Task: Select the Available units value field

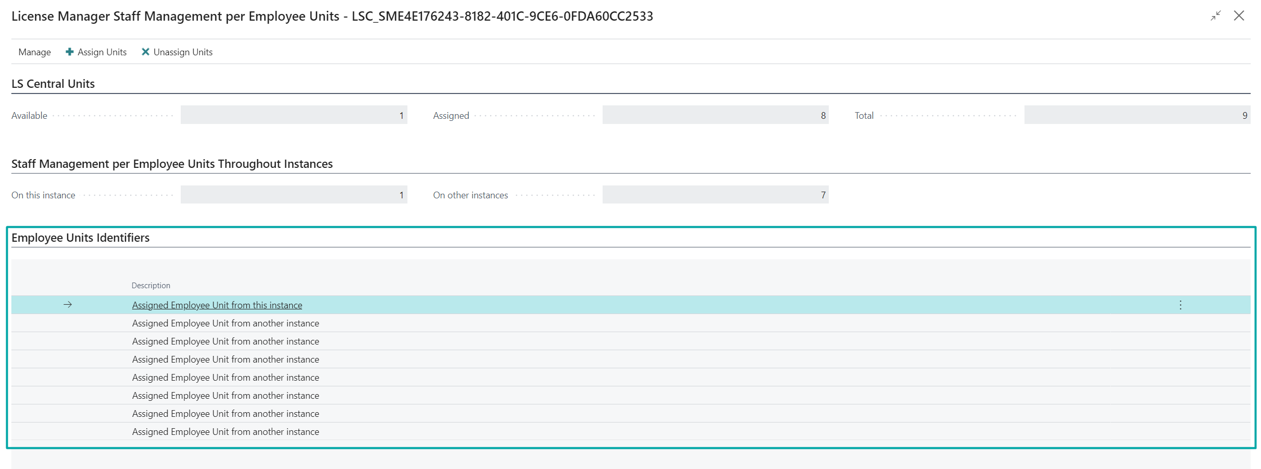Action: pyautogui.click(x=294, y=115)
